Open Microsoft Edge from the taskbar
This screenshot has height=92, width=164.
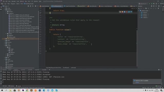tap(44, 90)
